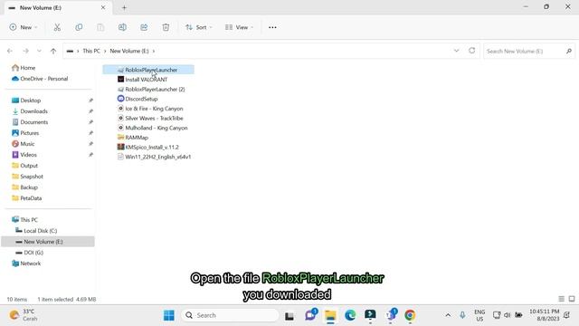Open the See more ellipsis menu

coord(272,27)
